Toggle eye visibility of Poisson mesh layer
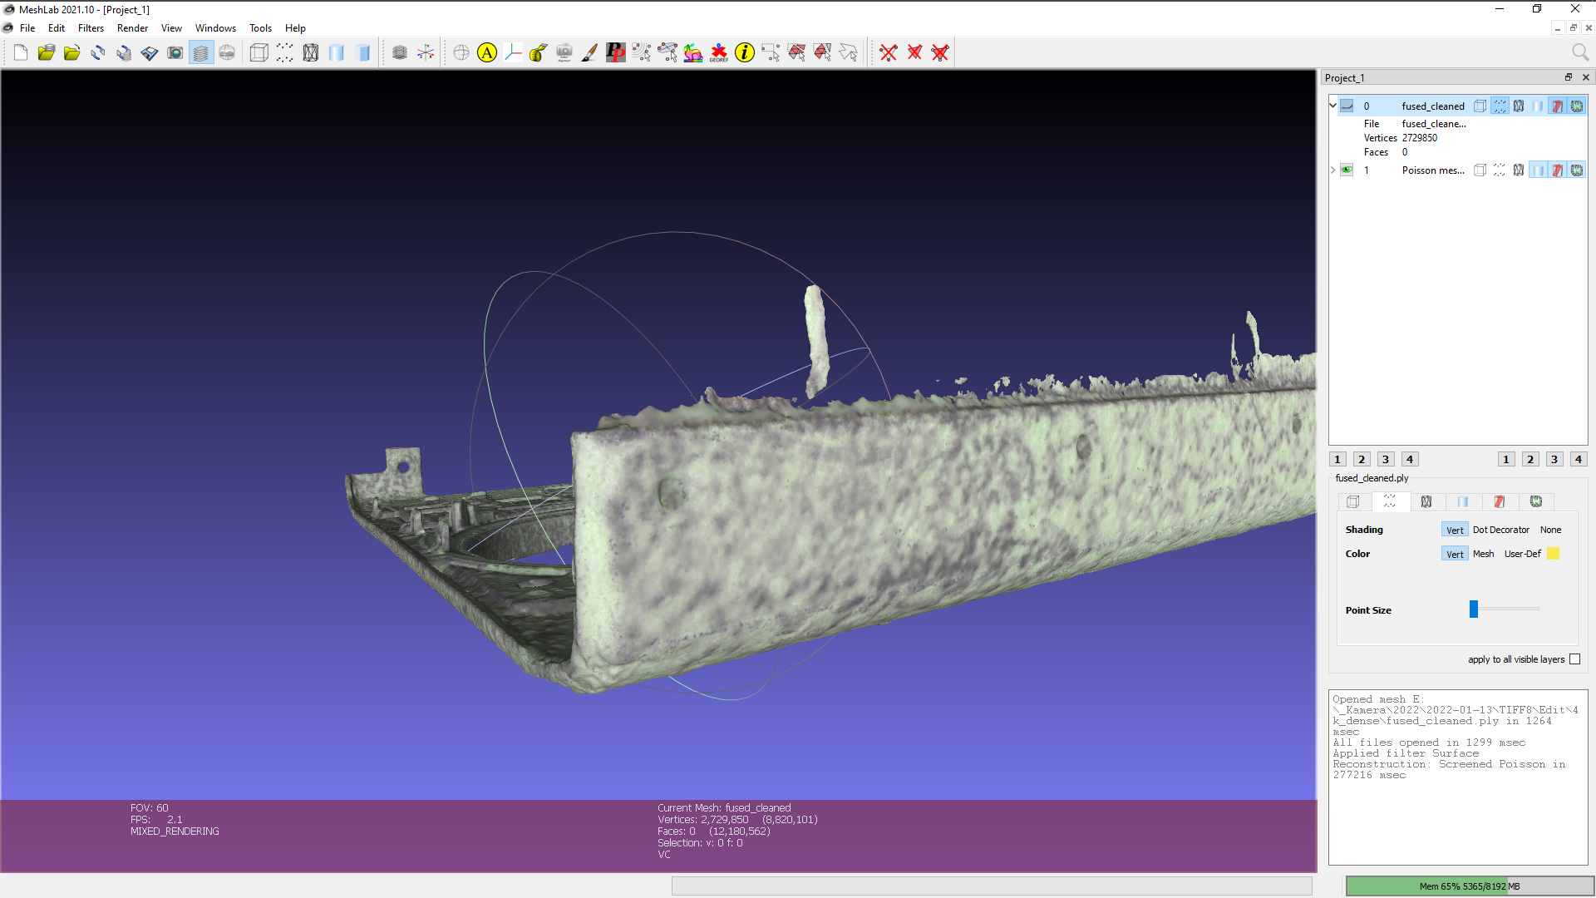This screenshot has width=1596, height=898. (1347, 170)
